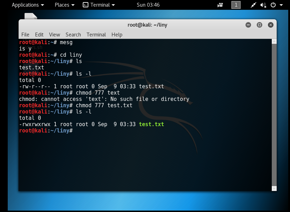Image resolution: width=290 pixels, height=212 pixels.
Task: Close the terminal window
Action: (271, 25)
